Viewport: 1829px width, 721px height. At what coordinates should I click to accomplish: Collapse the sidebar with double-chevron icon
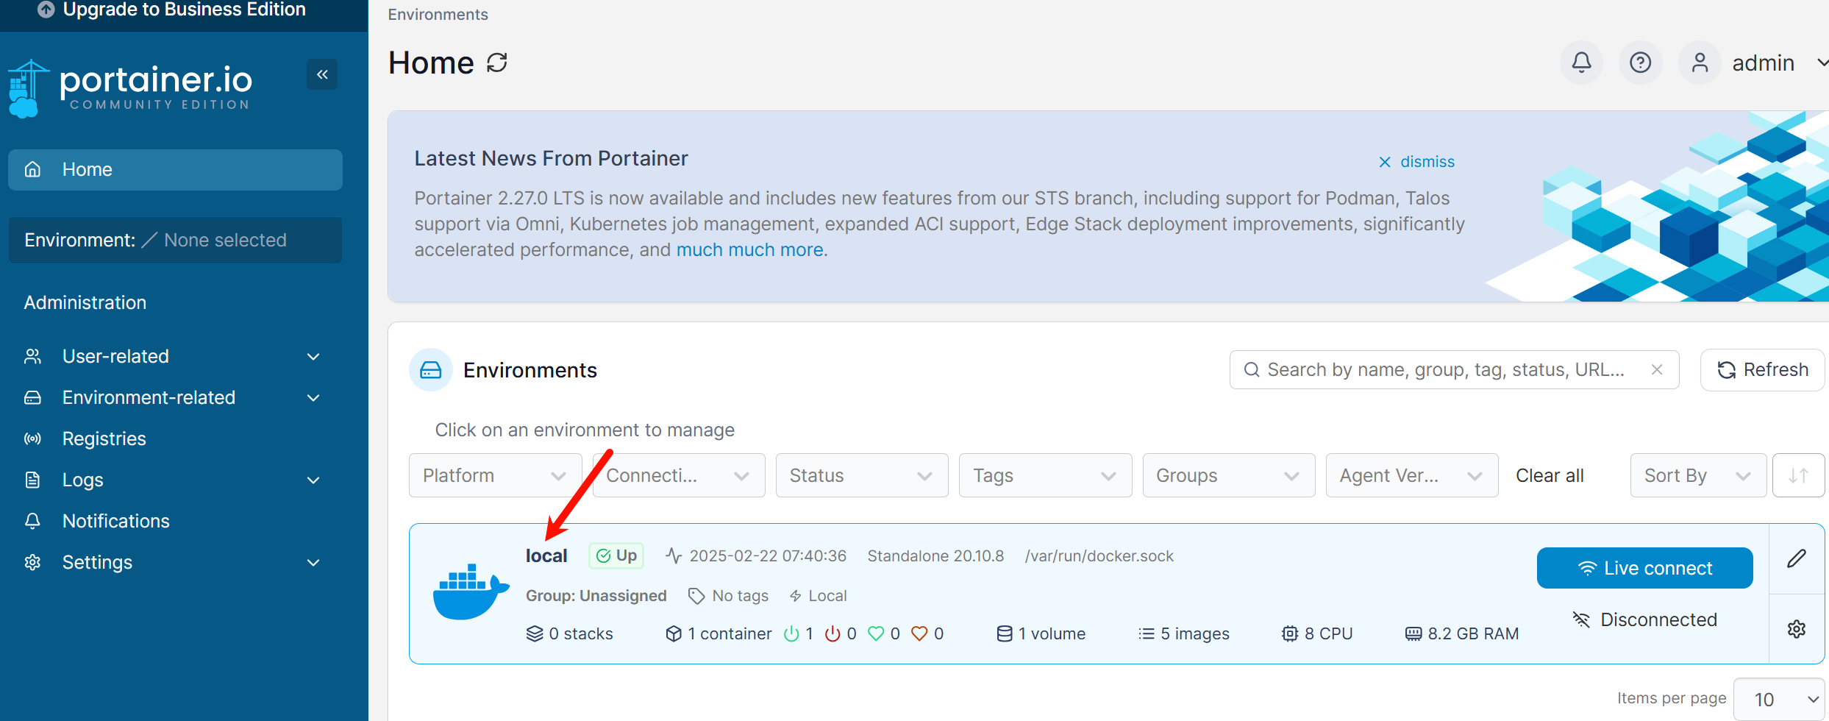[x=322, y=74]
